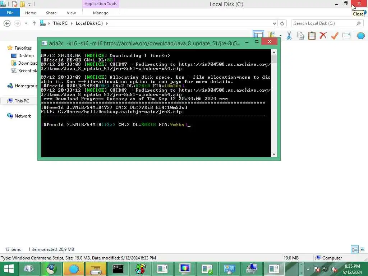The height and width of the screenshot is (276, 368).
Task: Open the File ribbon tab
Action: click(10, 13)
